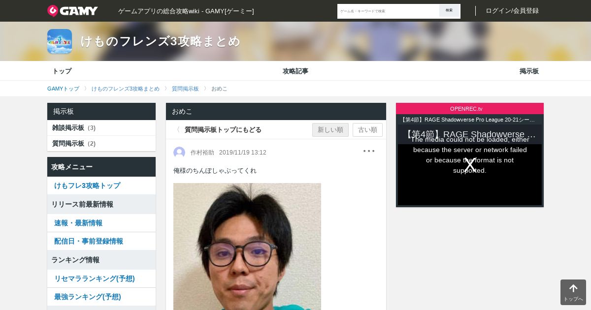The width and height of the screenshot is (591, 310).
Task: Go to けものフレンズ3攻略まとめ breadcrumb
Action: tap(126, 89)
